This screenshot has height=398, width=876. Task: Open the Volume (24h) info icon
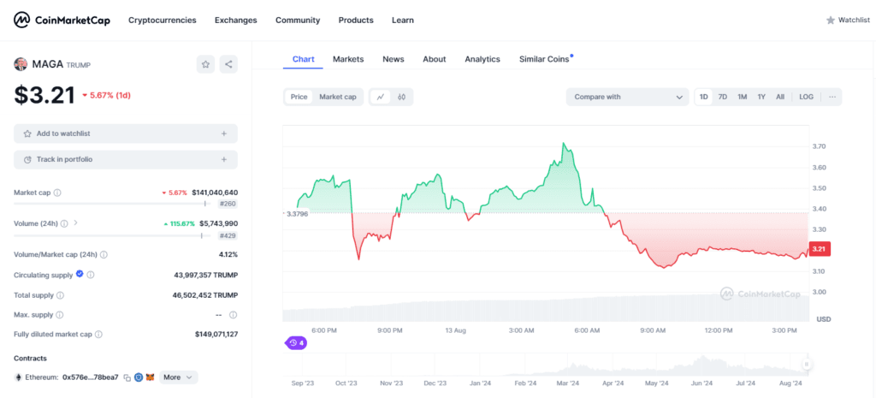coord(64,223)
